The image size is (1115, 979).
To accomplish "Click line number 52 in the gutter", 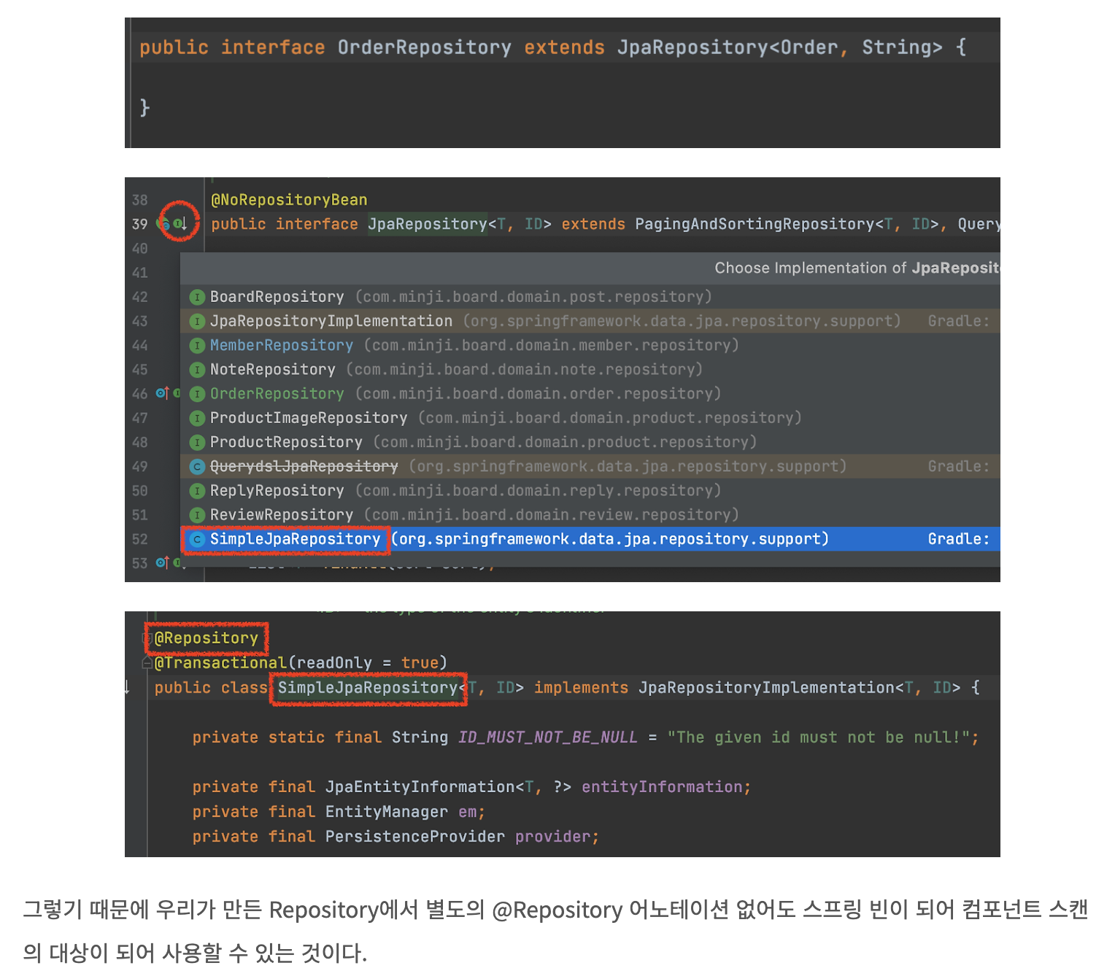I will [x=140, y=539].
